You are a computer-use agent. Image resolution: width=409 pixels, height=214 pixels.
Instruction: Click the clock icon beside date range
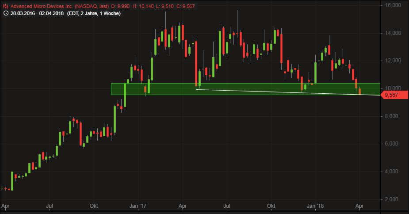[x=5, y=13]
